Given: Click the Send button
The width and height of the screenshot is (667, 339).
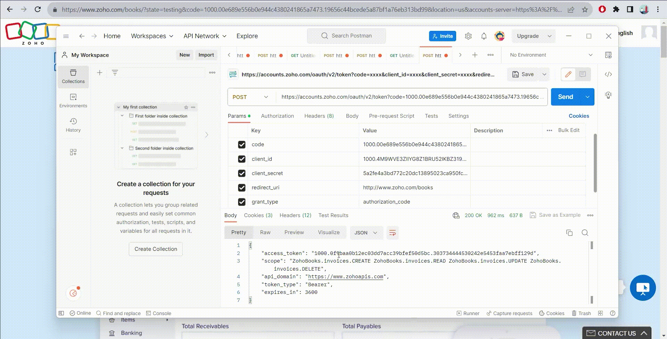Looking at the screenshot, I should pyautogui.click(x=565, y=97).
